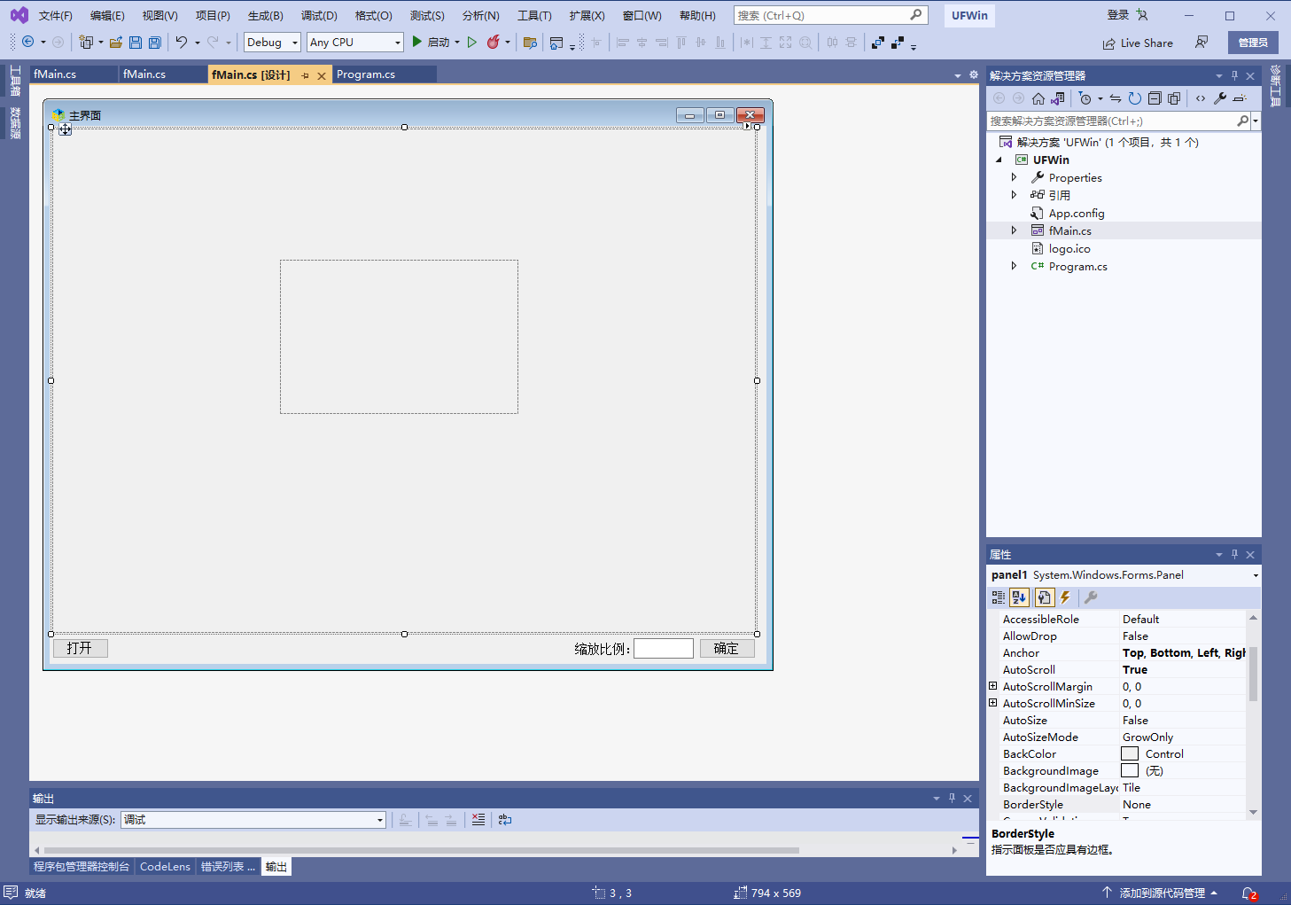The height and width of the screenshot is (905, 1291).
Task: Click Clear All icon in Output toolbar
Action: [x=478, y=820]
